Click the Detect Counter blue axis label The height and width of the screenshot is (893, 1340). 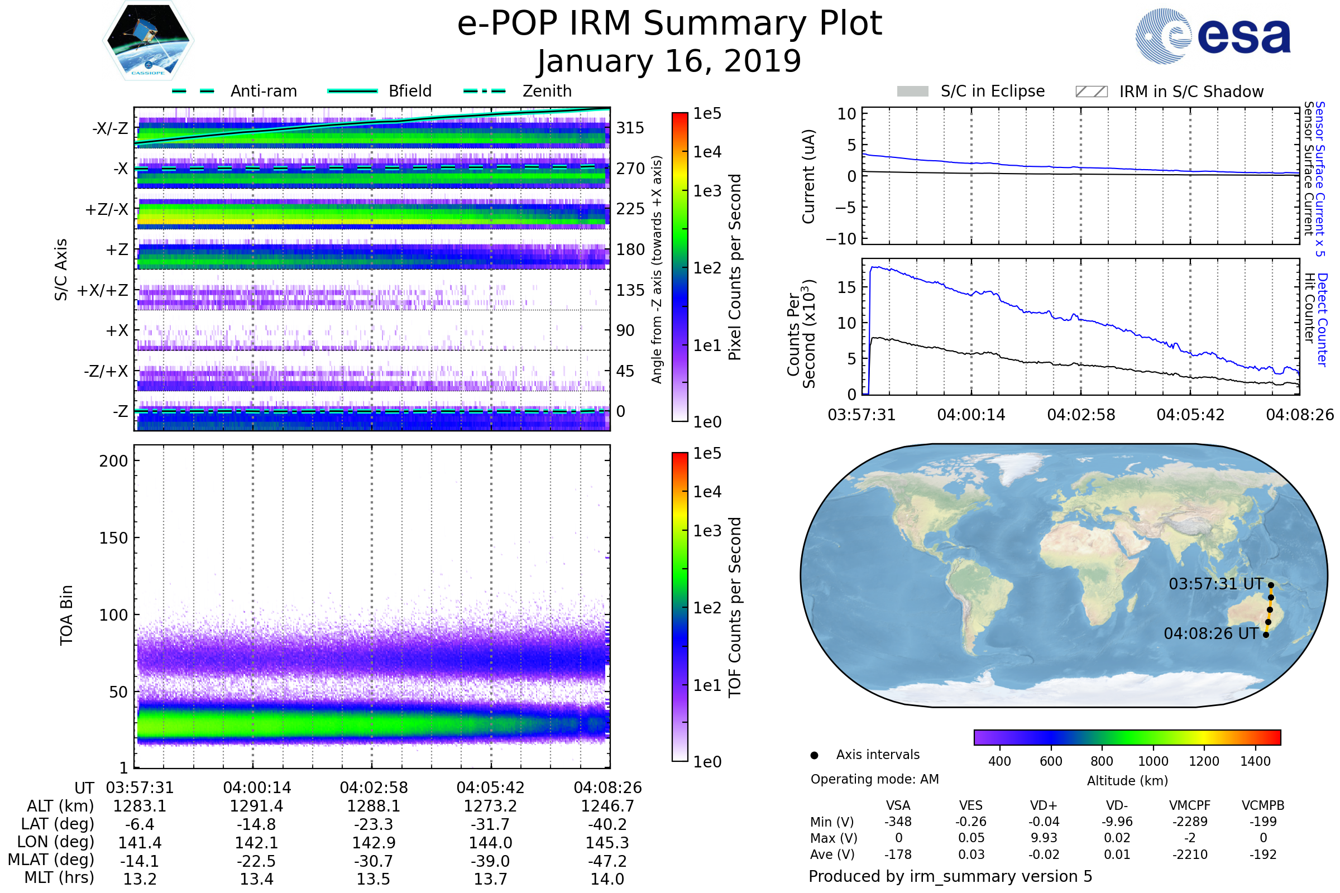tap(1322, 320)
